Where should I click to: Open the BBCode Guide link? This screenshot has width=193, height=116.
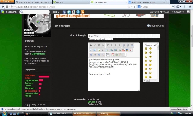point(156,26)
